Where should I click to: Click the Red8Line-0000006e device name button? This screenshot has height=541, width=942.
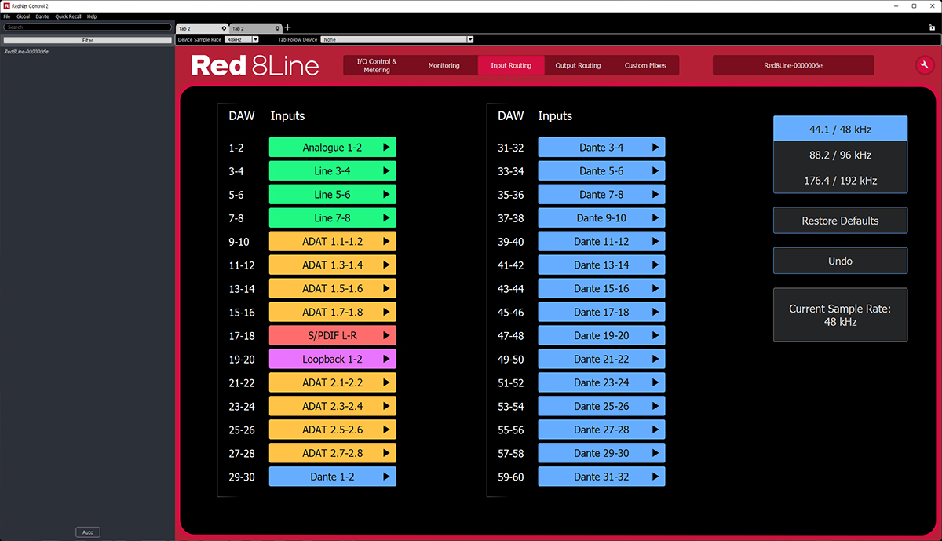tap(793, 65)
